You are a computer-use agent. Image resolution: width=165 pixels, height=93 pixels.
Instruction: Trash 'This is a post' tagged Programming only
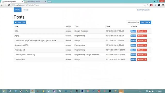(140, 50)
